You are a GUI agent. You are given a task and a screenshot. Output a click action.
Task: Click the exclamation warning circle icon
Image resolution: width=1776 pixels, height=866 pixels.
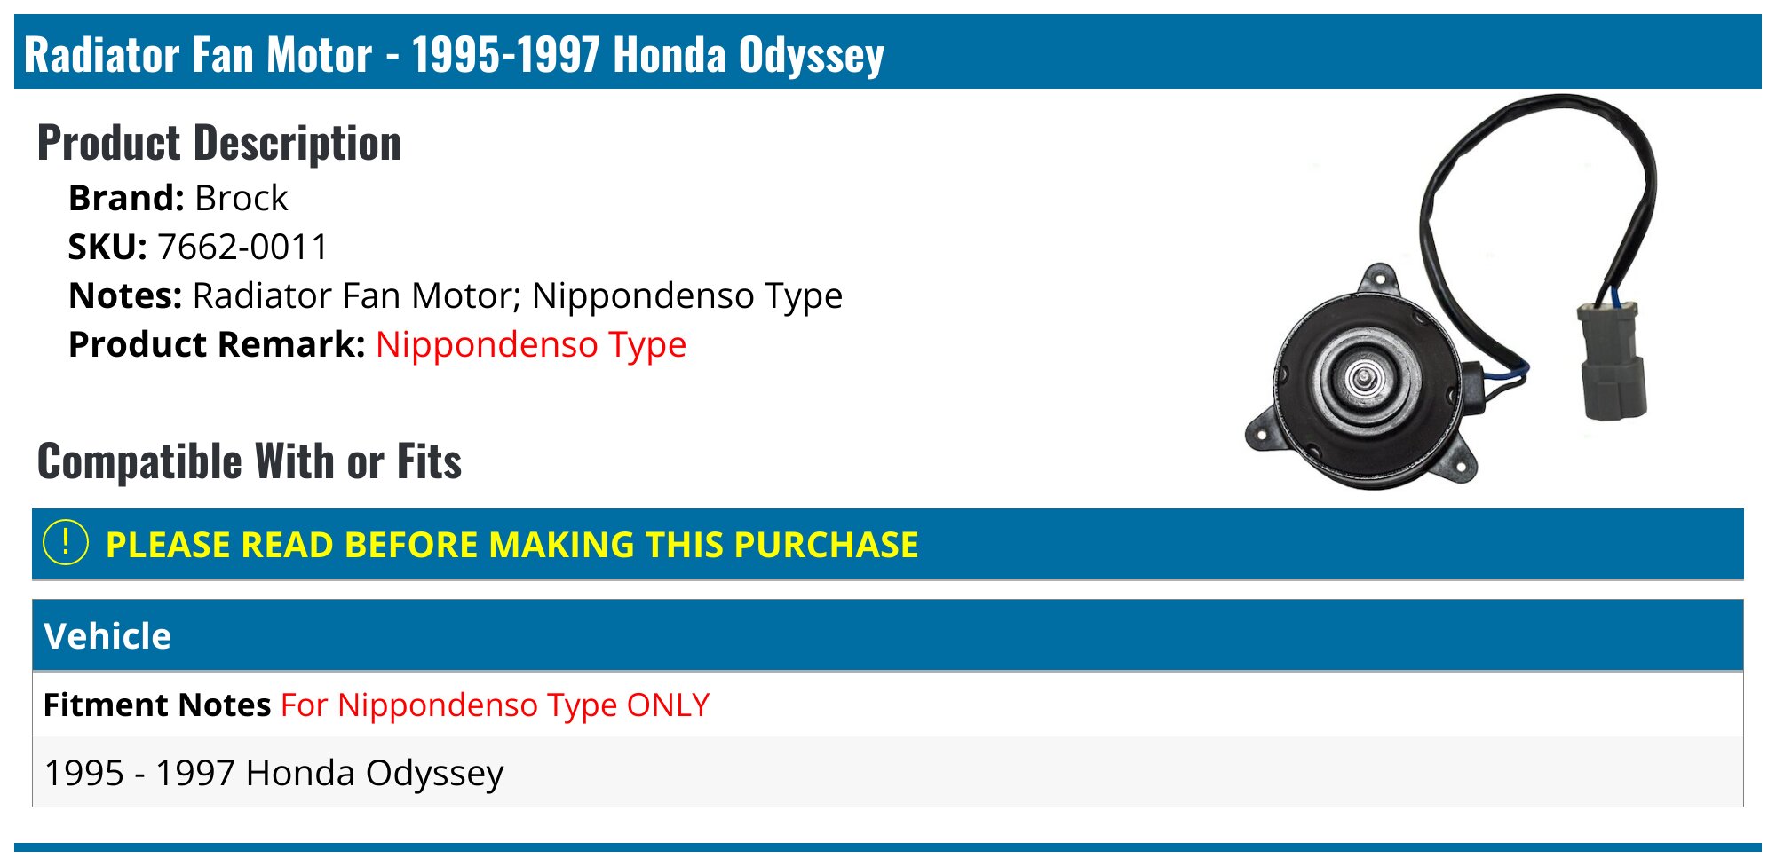pos(66,543)
